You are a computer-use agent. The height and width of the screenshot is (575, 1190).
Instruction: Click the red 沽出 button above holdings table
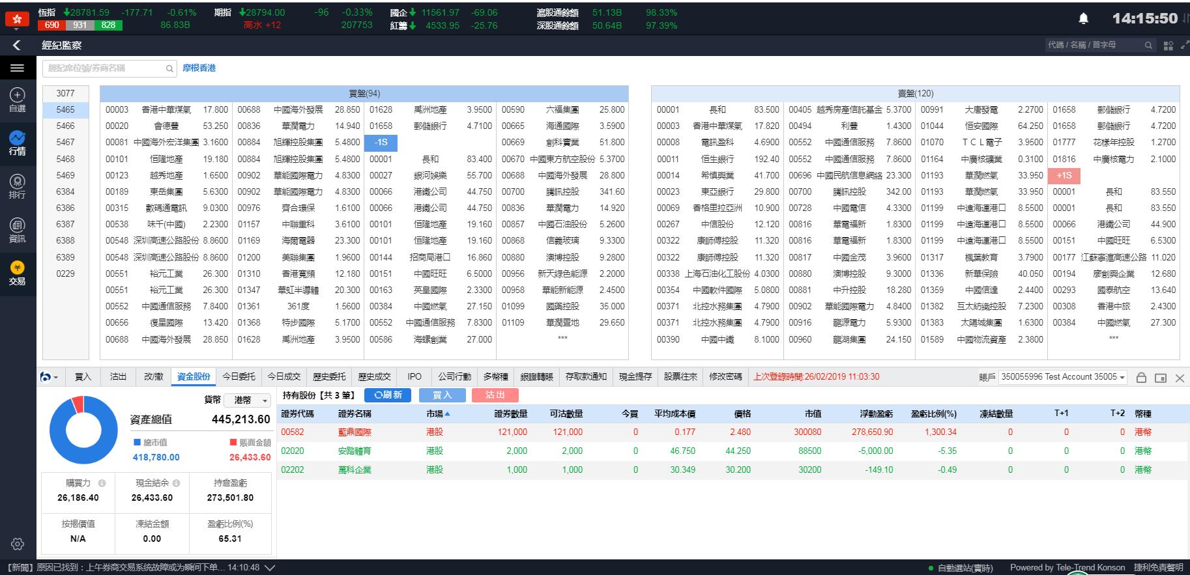pyautogui.click(x=495, y=395)
